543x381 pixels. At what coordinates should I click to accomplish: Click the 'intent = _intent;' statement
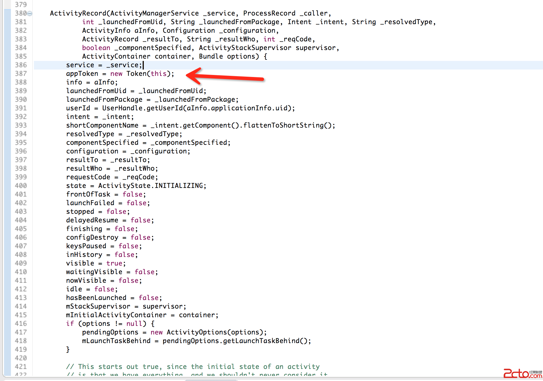tap(100, 117)
